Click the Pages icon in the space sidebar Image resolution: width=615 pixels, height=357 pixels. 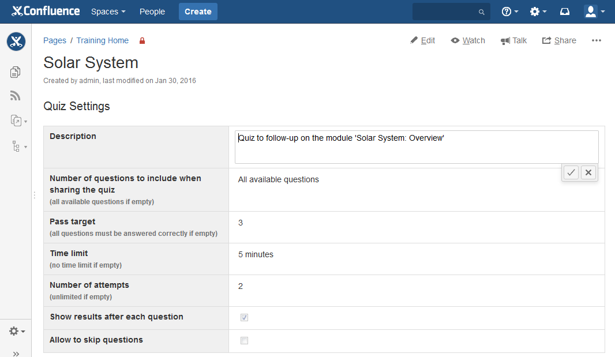[x=15, y=72]
